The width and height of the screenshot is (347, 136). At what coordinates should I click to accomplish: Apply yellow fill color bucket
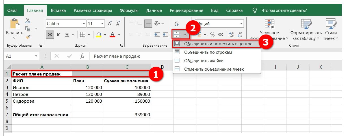pyautogui.click(x=99, y=34)
